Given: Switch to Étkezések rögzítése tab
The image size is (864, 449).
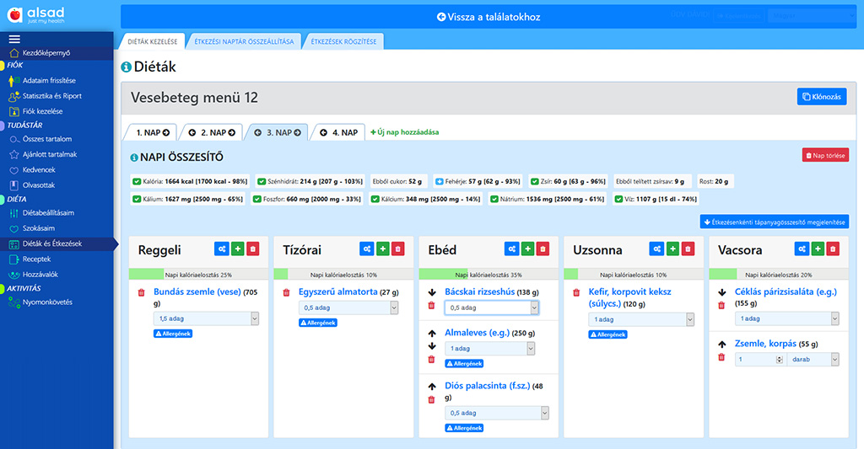Looking at the screenshot, I should [x=344, y=42].
